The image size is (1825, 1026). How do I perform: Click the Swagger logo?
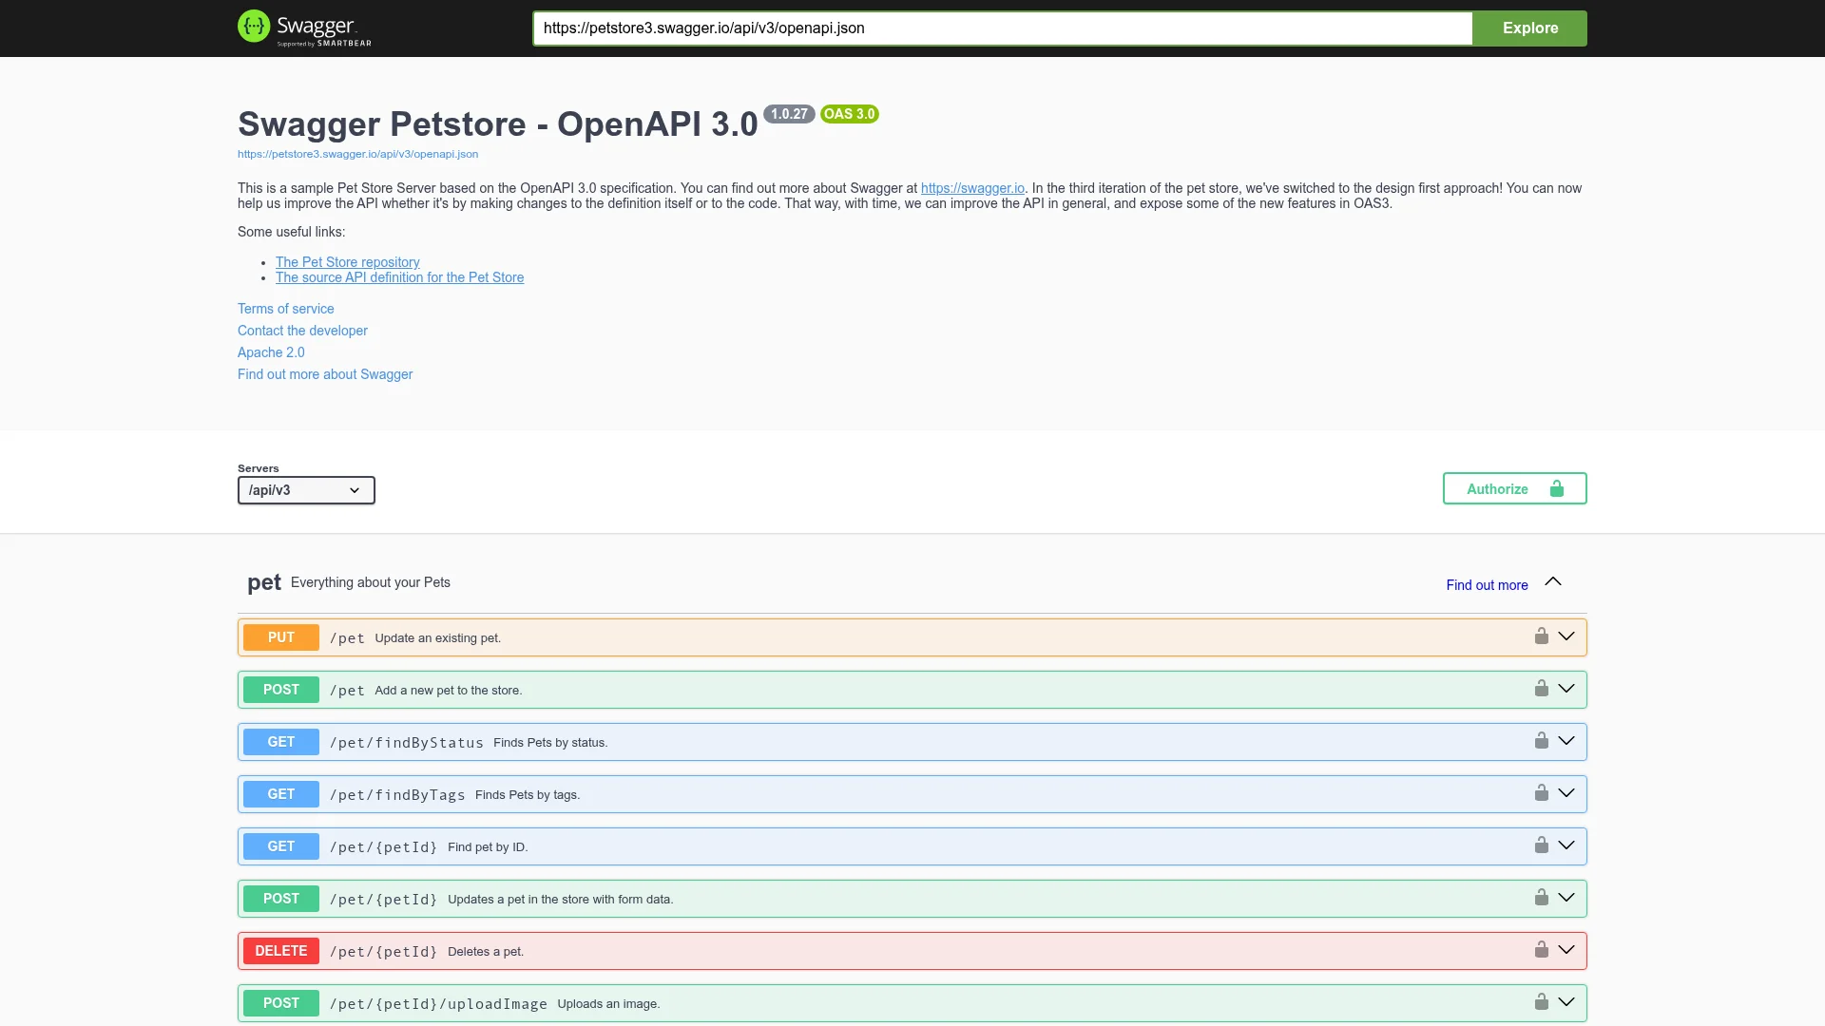pos(302,28)
